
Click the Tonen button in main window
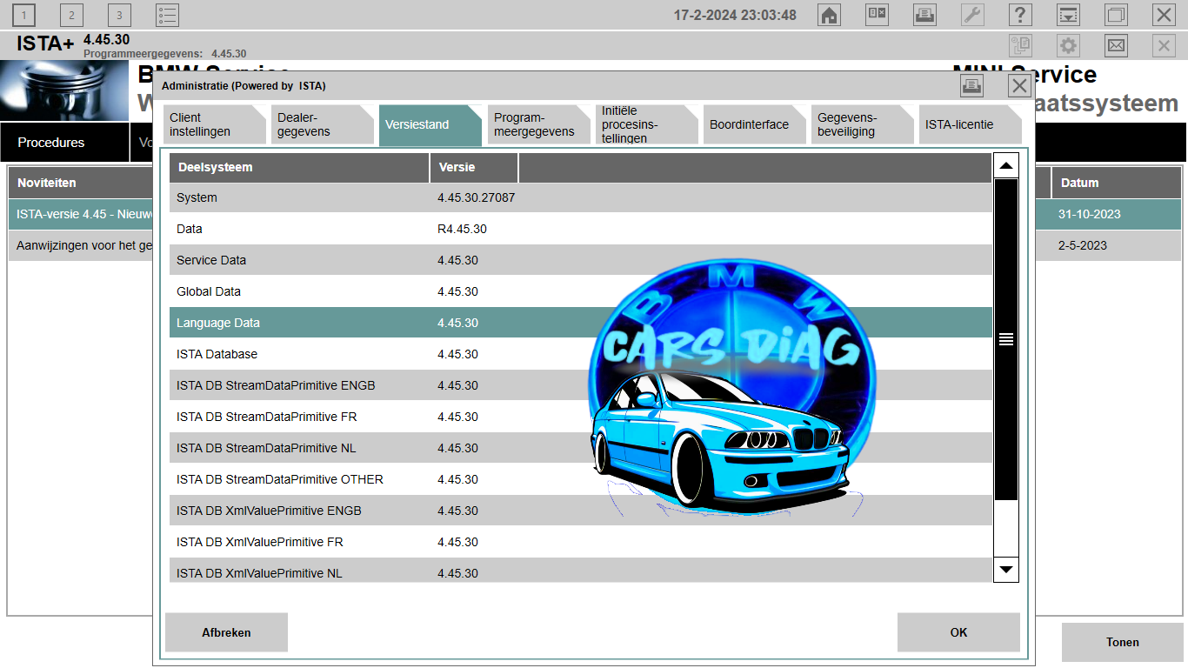tap(1123, 642)
